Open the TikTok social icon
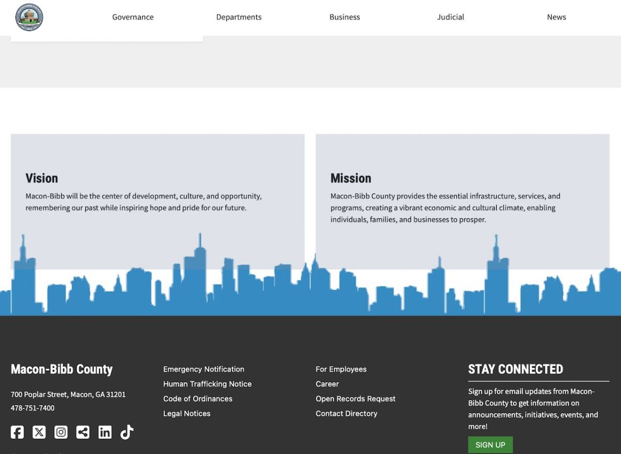This screenshot has width=621, height=454. [x=127, y=432]
